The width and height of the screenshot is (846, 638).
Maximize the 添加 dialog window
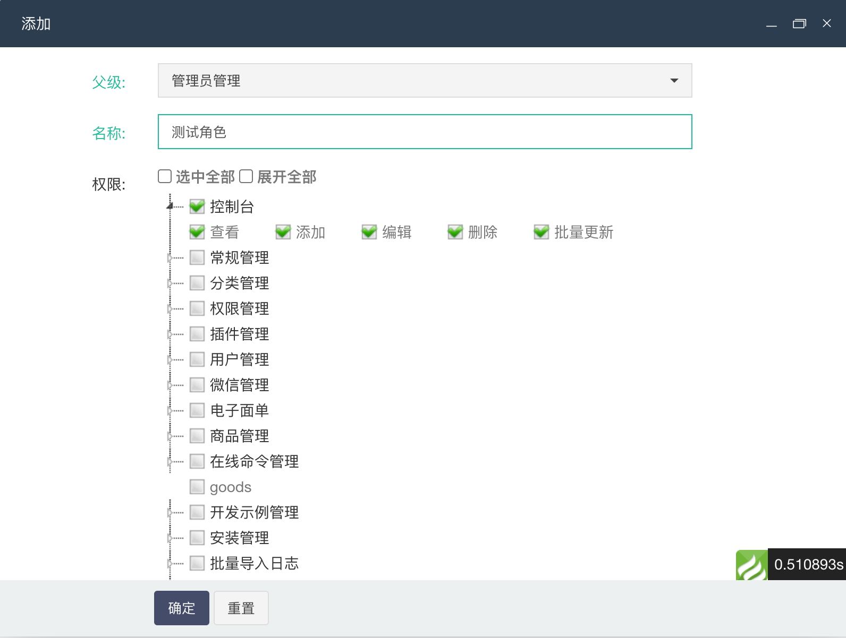tap(799, 23)
